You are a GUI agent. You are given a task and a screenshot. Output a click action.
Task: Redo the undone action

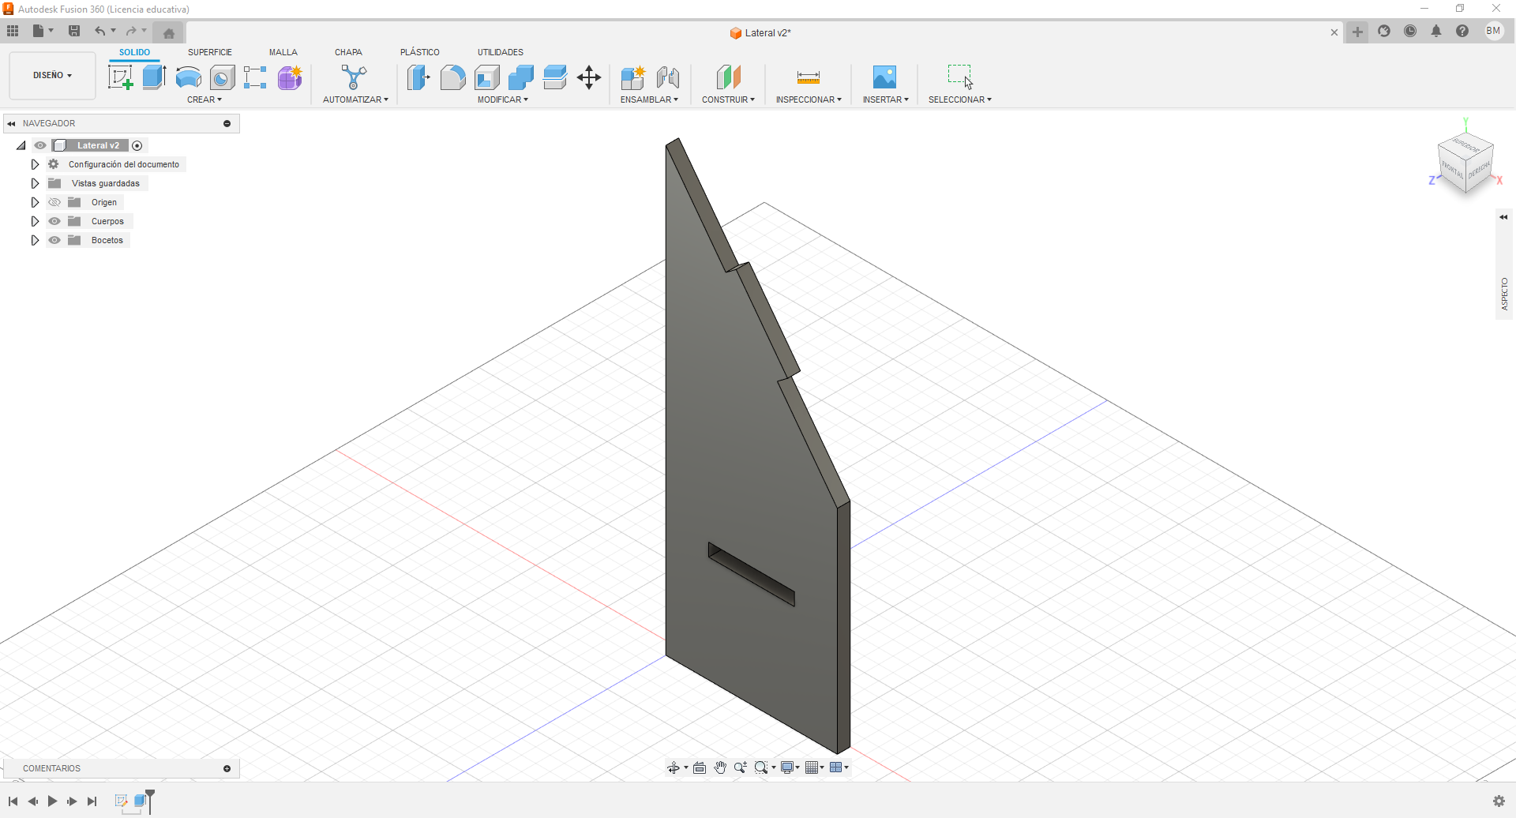click(131, 32)
